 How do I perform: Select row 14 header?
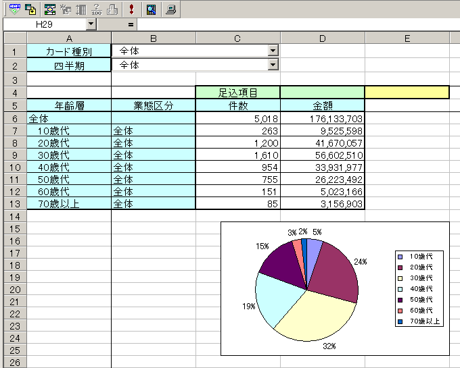15,216
